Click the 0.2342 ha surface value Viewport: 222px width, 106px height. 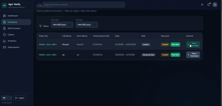(x=98, y=44)
